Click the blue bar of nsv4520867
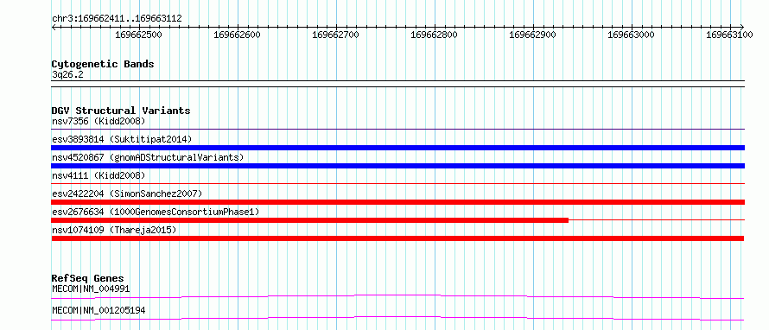 [397, 166]
